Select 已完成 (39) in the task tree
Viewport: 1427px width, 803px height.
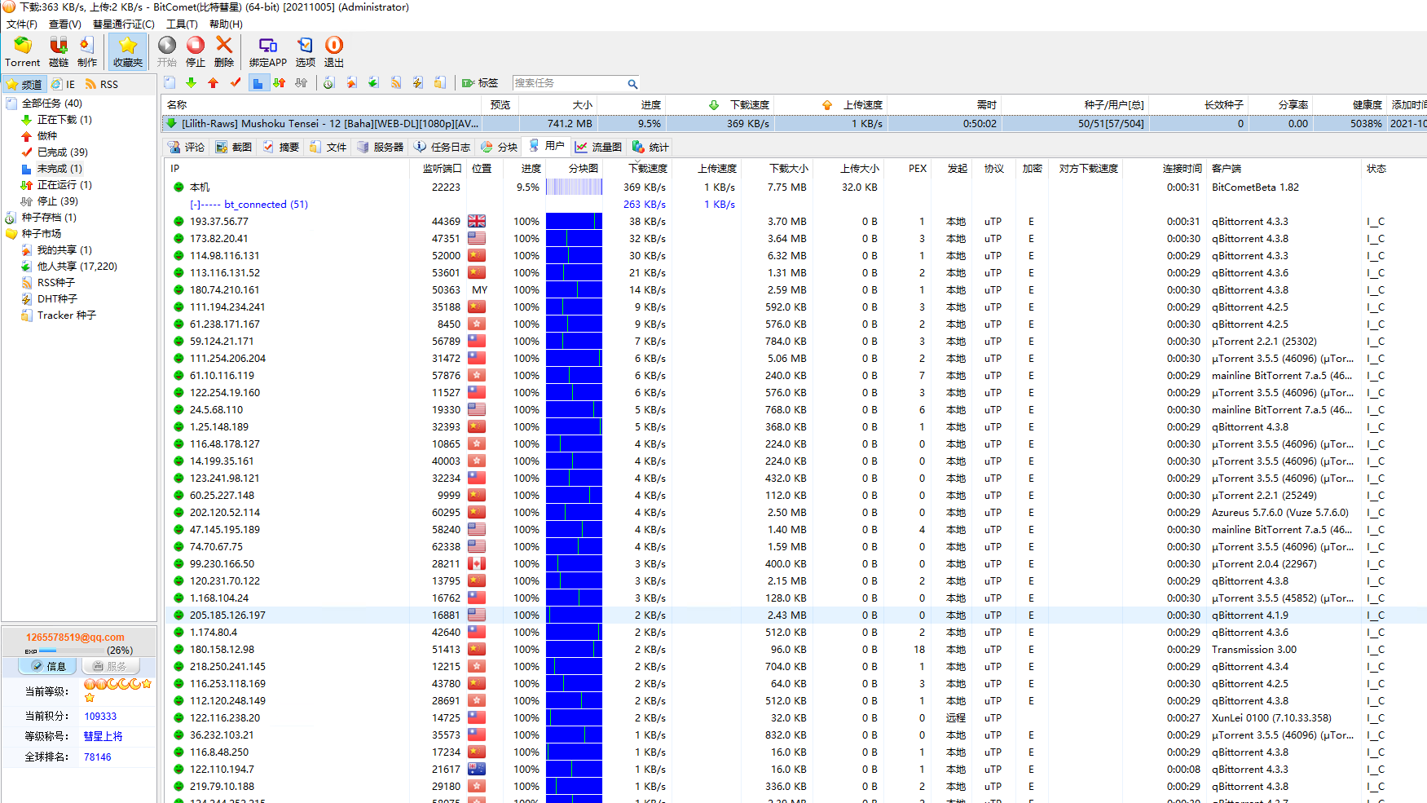(x=62, y=152)
